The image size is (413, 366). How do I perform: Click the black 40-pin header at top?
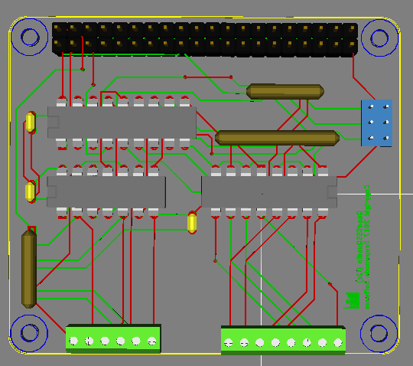(205, 39)
